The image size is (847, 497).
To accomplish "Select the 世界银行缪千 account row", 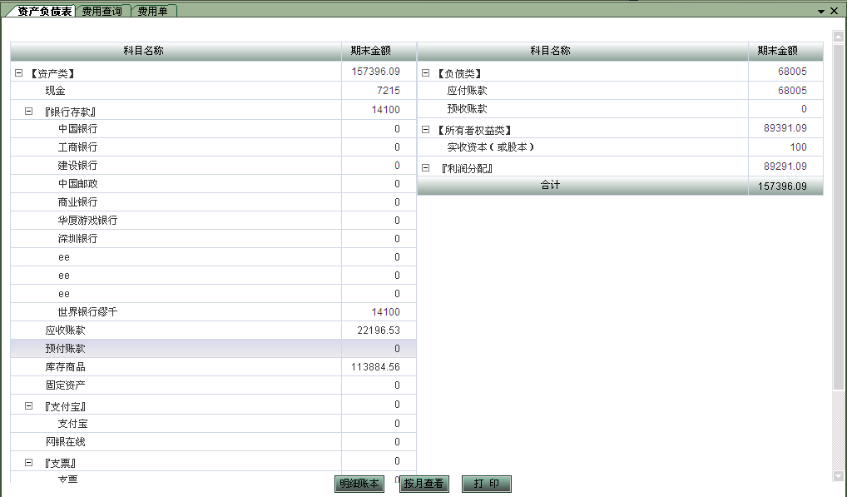I will click(87, 312).
